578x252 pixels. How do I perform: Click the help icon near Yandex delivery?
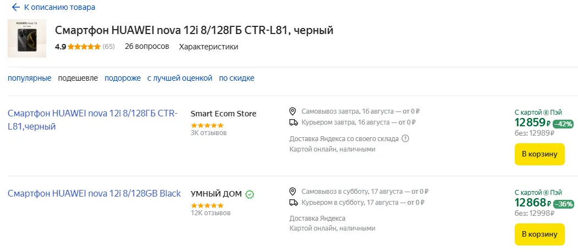point(405,138)
